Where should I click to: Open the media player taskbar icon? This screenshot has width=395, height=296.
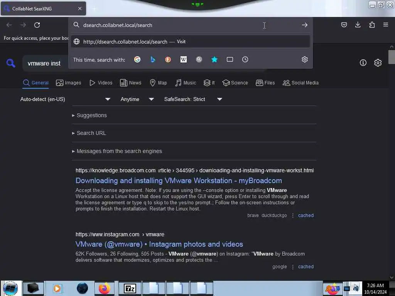tap(57, 288)
